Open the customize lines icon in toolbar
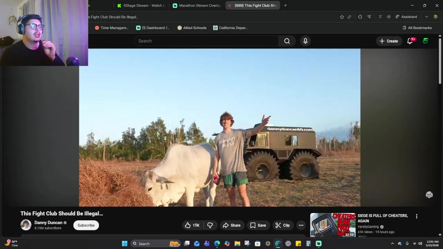The width and height of the screenshot is (443, 249). coord(380,17)
